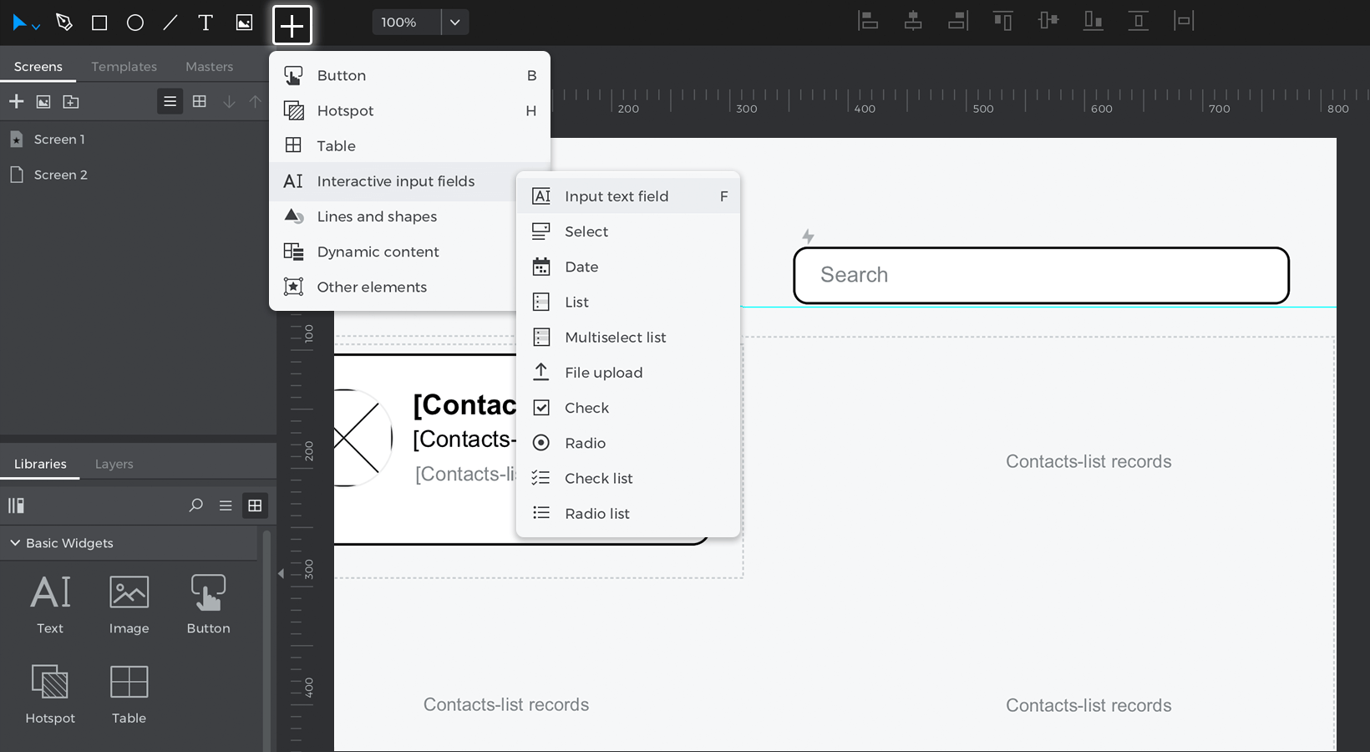Screen dimensions: 1370x752
Task: Switch library widgets to grid view
Action: 255,506
